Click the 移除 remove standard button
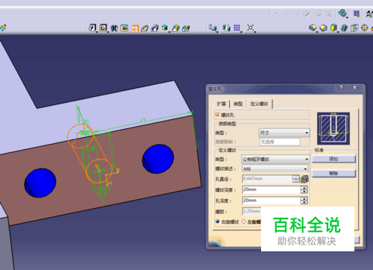The width and height of the screenshot is (373, 270). (333, 173)
